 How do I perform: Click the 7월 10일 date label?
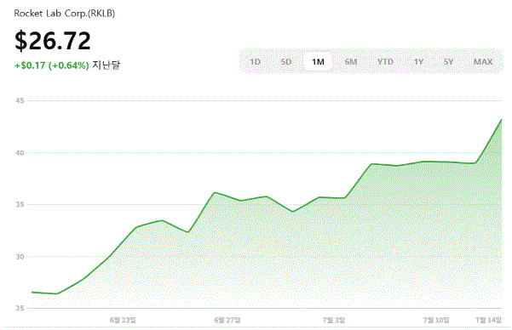click(x=436, y=320)
